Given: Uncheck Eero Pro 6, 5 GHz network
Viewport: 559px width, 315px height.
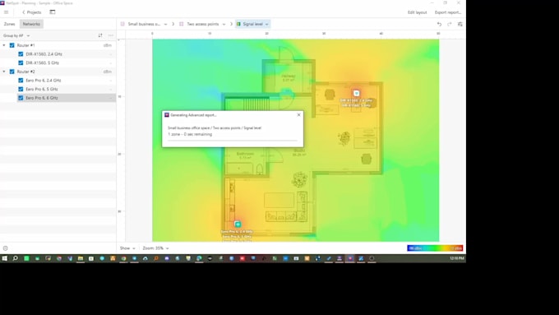Looking at the screenshot, I should pos(21,89).
